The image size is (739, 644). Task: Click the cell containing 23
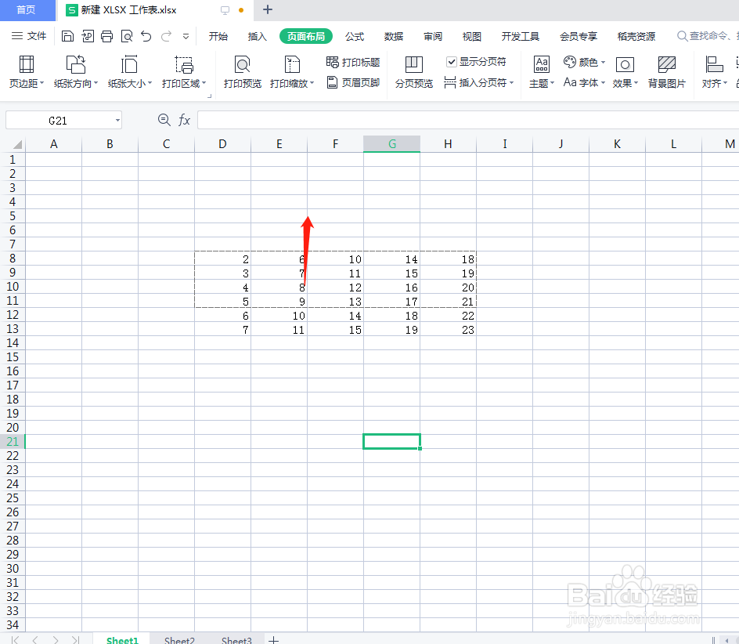pyautogui.click(x=449, y=329)
